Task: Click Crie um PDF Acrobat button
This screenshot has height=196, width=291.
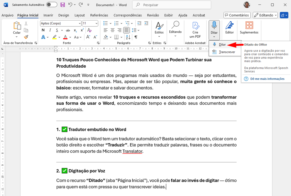Action: 195,30
